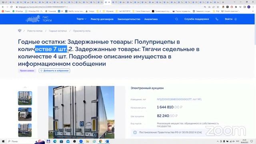256x144 pixels.
Task: Click the site search magnifier icon
Action: (x=176, y=19)
